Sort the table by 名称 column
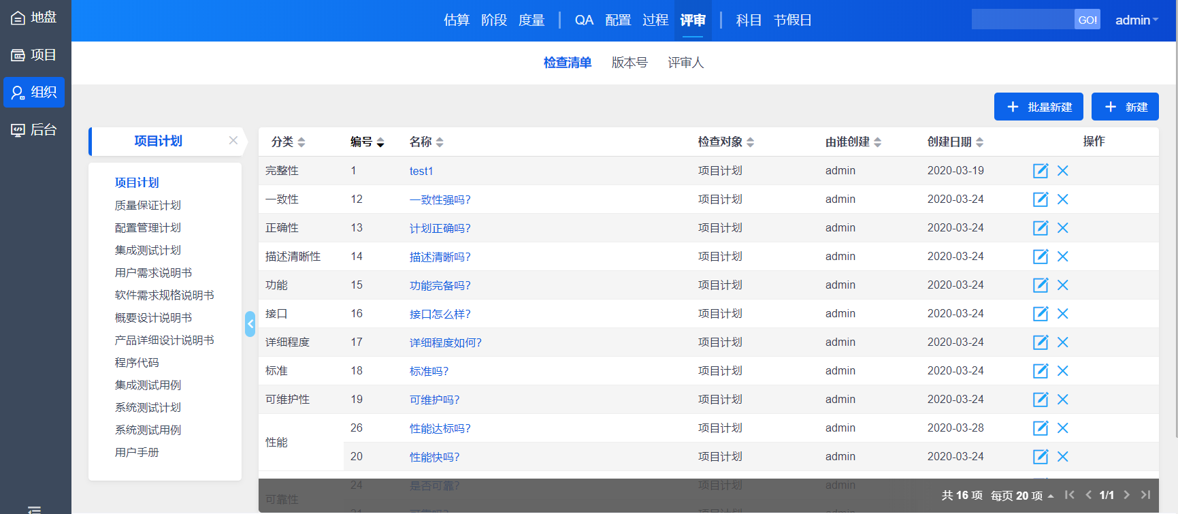1178x514 pixels. click(427, 142)
